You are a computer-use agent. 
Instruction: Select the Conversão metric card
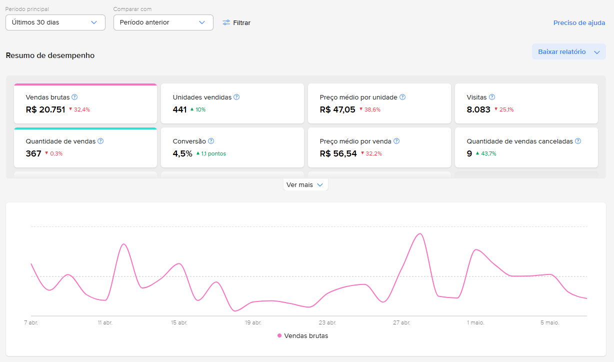pos(232,147)
